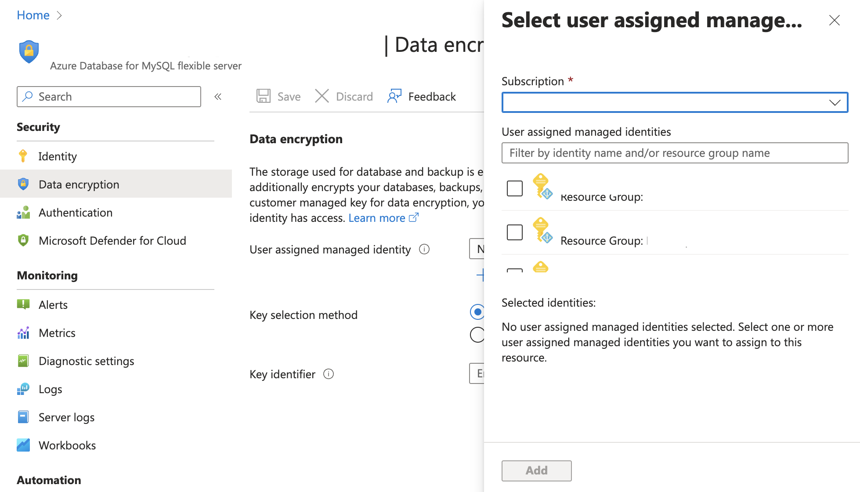This screenshot has height=492, width=860.
Task: Click the breadcrumb chevron after Home
Action: [x=60, y=15]
